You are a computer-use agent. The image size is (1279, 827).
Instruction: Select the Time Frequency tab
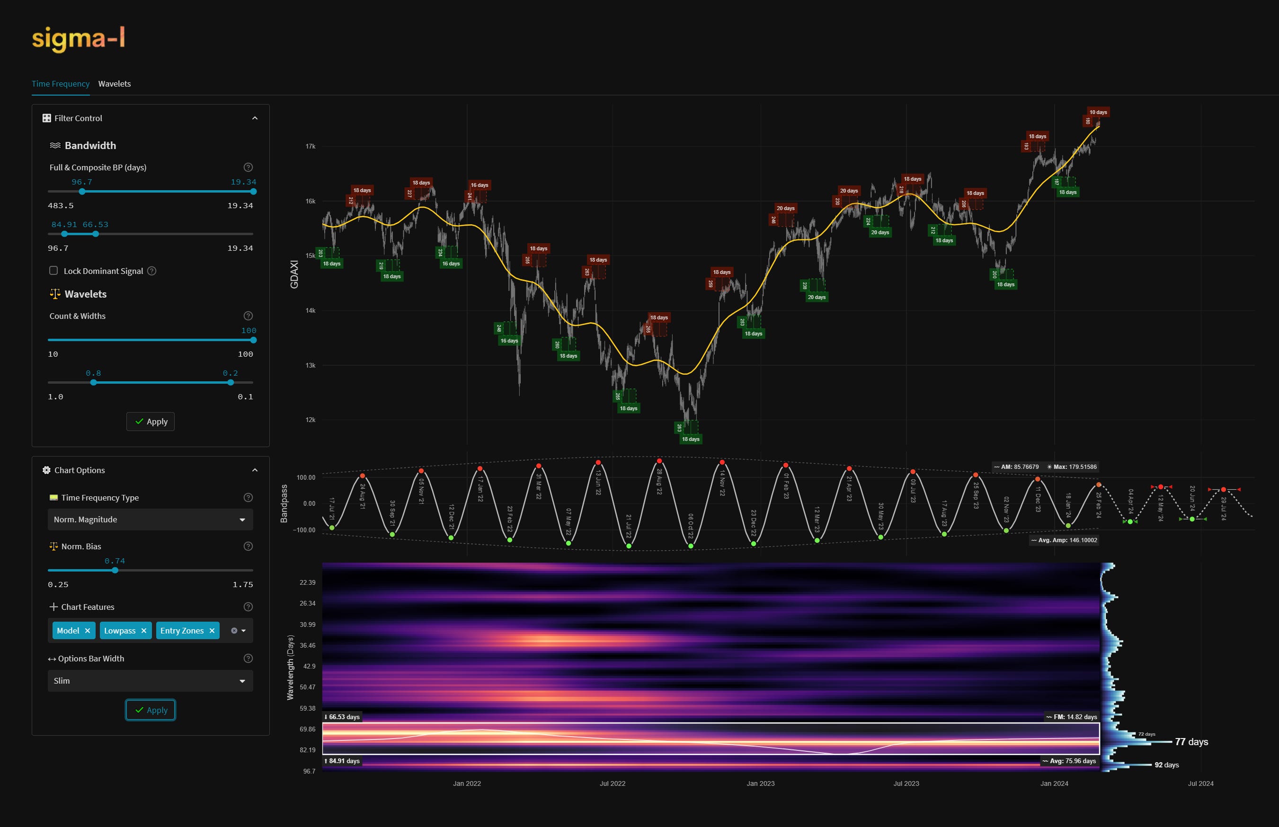(x=60, y=84)
